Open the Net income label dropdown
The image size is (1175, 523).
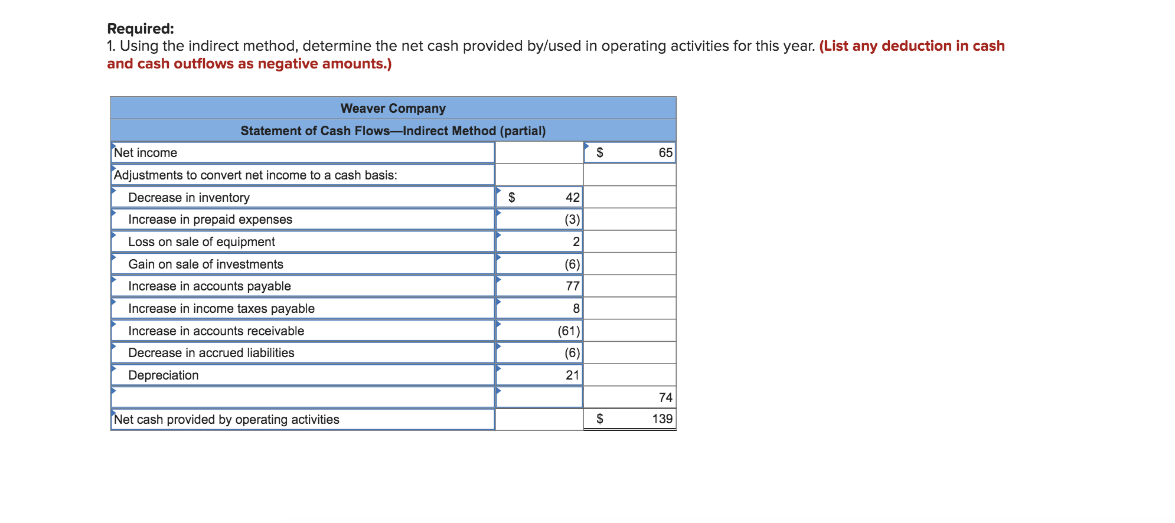click(303, 152)
